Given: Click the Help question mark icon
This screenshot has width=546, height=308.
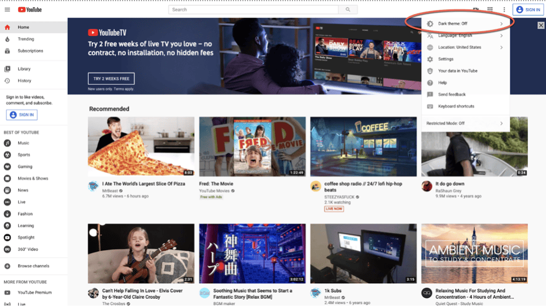Looking at the screenshot, I should [430, 83].
